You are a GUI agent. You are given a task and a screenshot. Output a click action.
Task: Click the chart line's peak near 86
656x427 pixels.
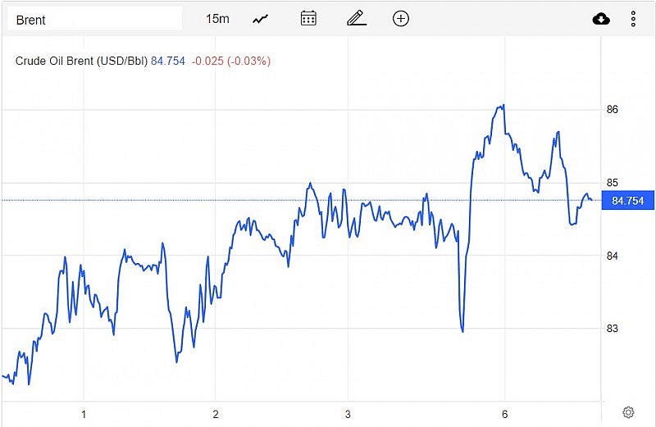click(502, 106)
